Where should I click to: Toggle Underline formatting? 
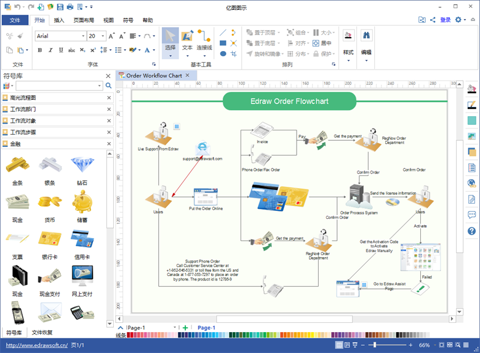point(61,50)
